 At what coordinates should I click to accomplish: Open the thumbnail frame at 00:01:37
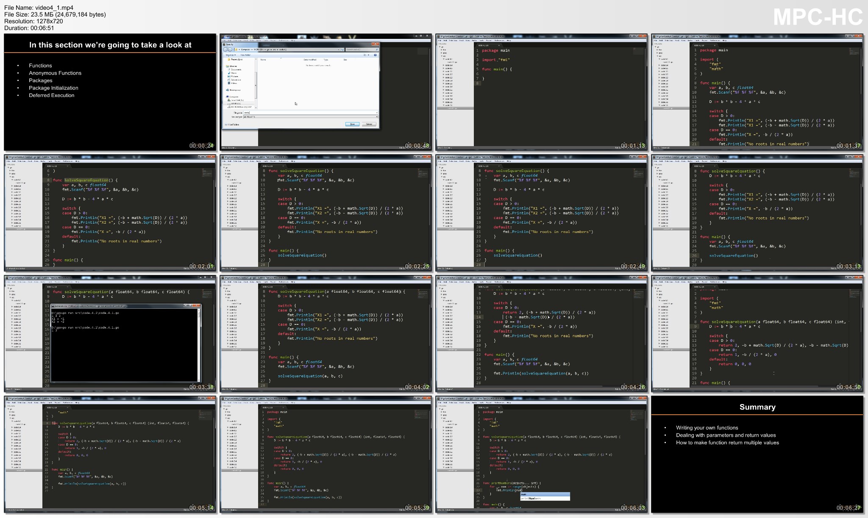click(757, 92)
